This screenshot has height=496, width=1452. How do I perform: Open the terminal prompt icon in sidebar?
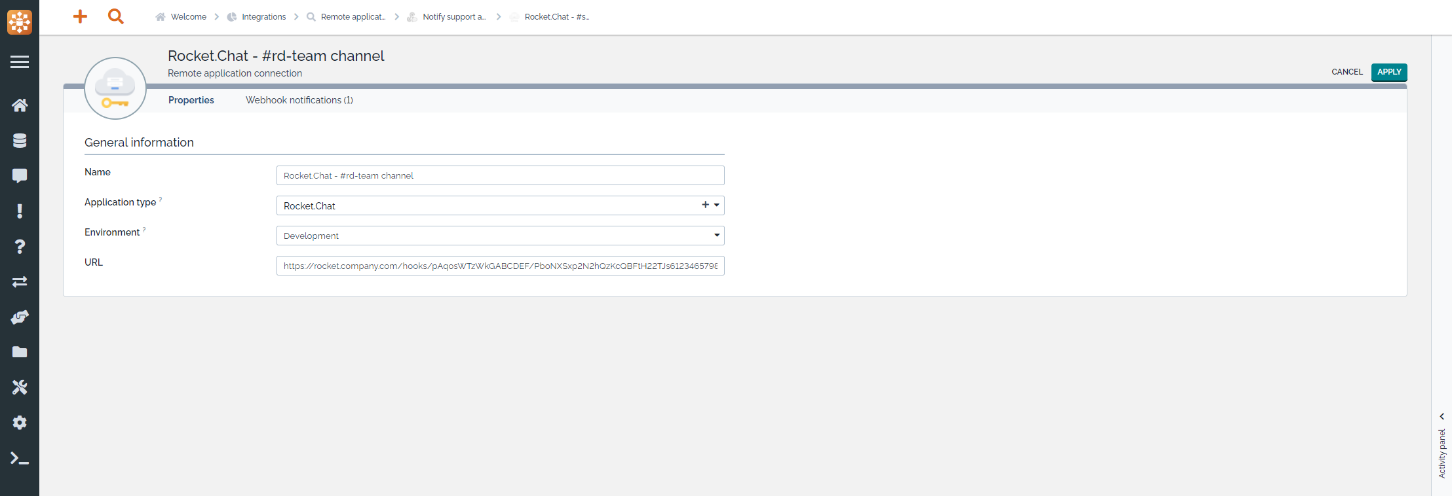click(x=20, y=458)
